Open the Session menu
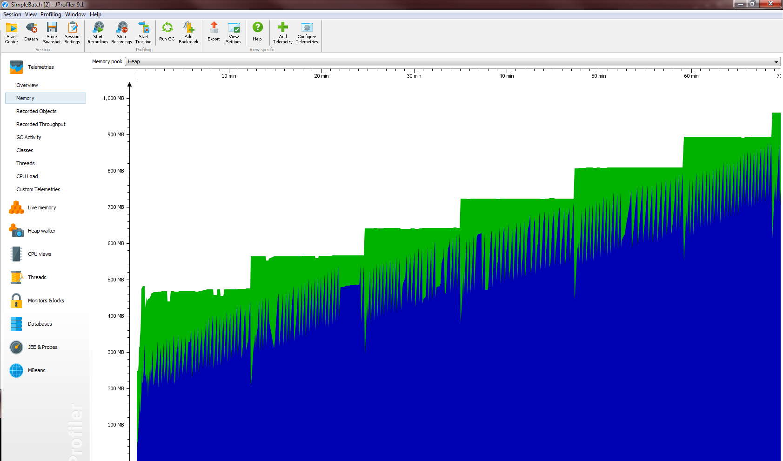Screen dimensions: 783x461 (x=12, y=14)
